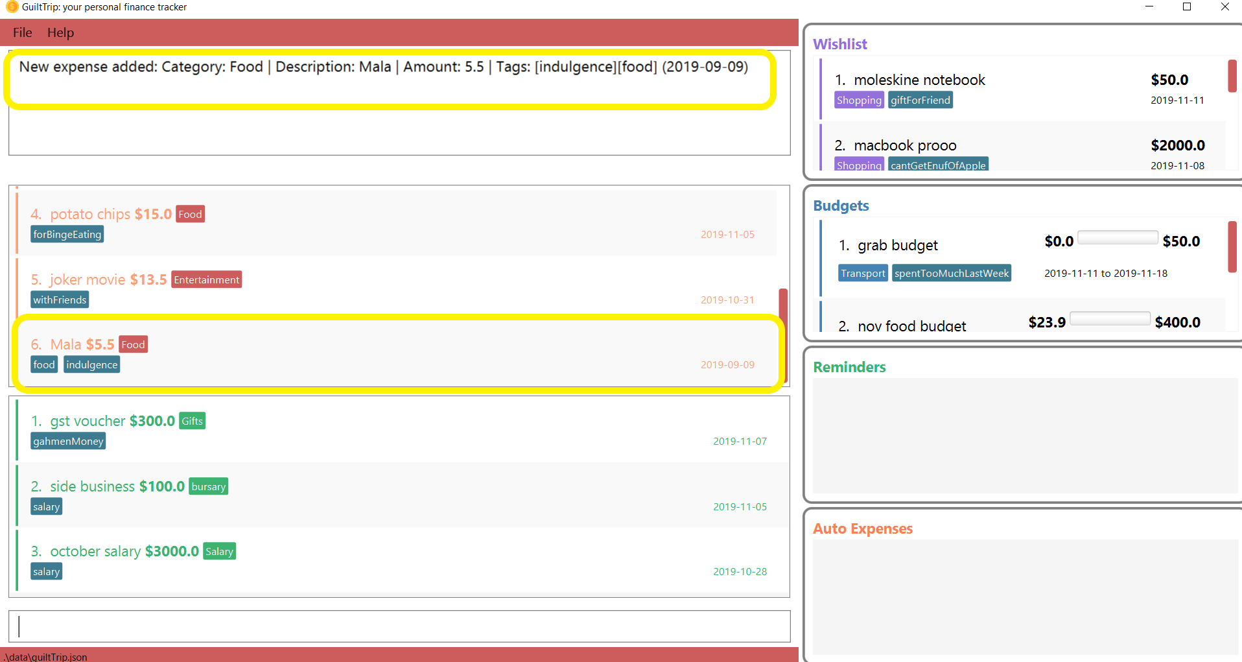1242x662 pixels.
Task: Click the grab budget date range text
Action: coord(1106,274)
